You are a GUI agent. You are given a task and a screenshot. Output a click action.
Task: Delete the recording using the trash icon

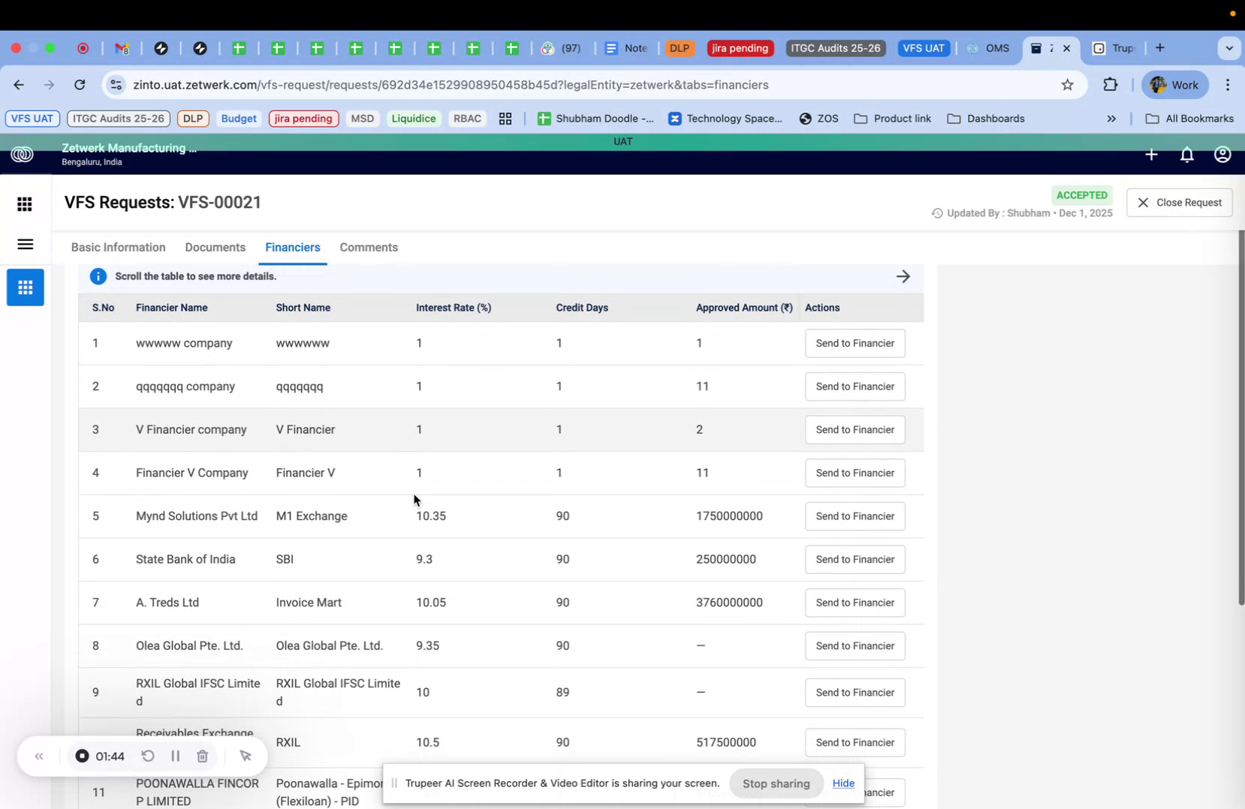tap(202, 756)
